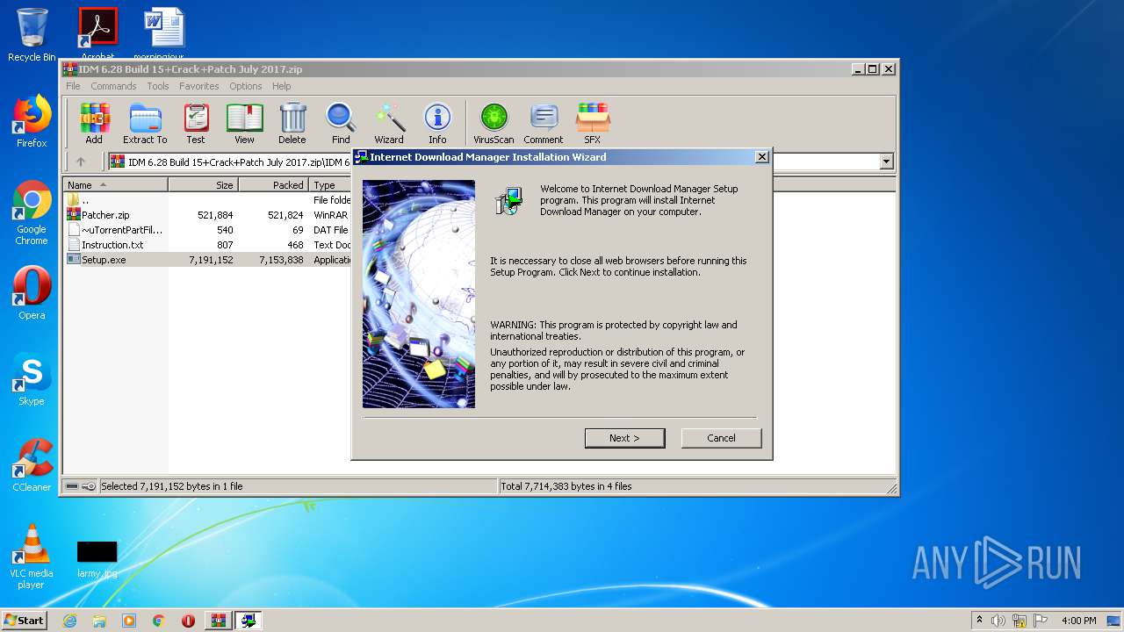Select the ~uTorrentPartFil... file
This screenshot has height=632, width=1124.
point(208,230)
